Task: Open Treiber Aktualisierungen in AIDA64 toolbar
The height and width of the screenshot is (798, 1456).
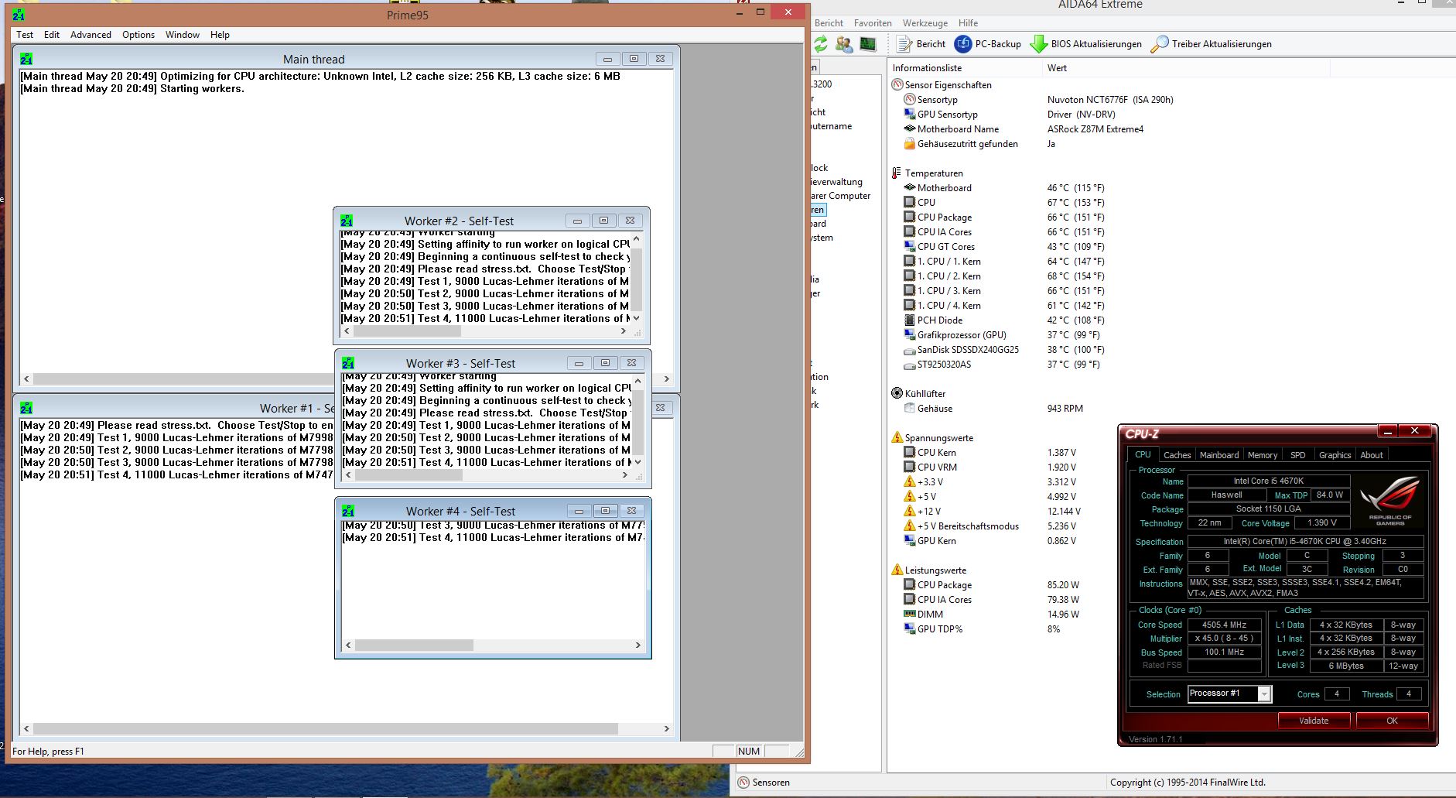Action: pyautogui.click(x=1212, y=44)
